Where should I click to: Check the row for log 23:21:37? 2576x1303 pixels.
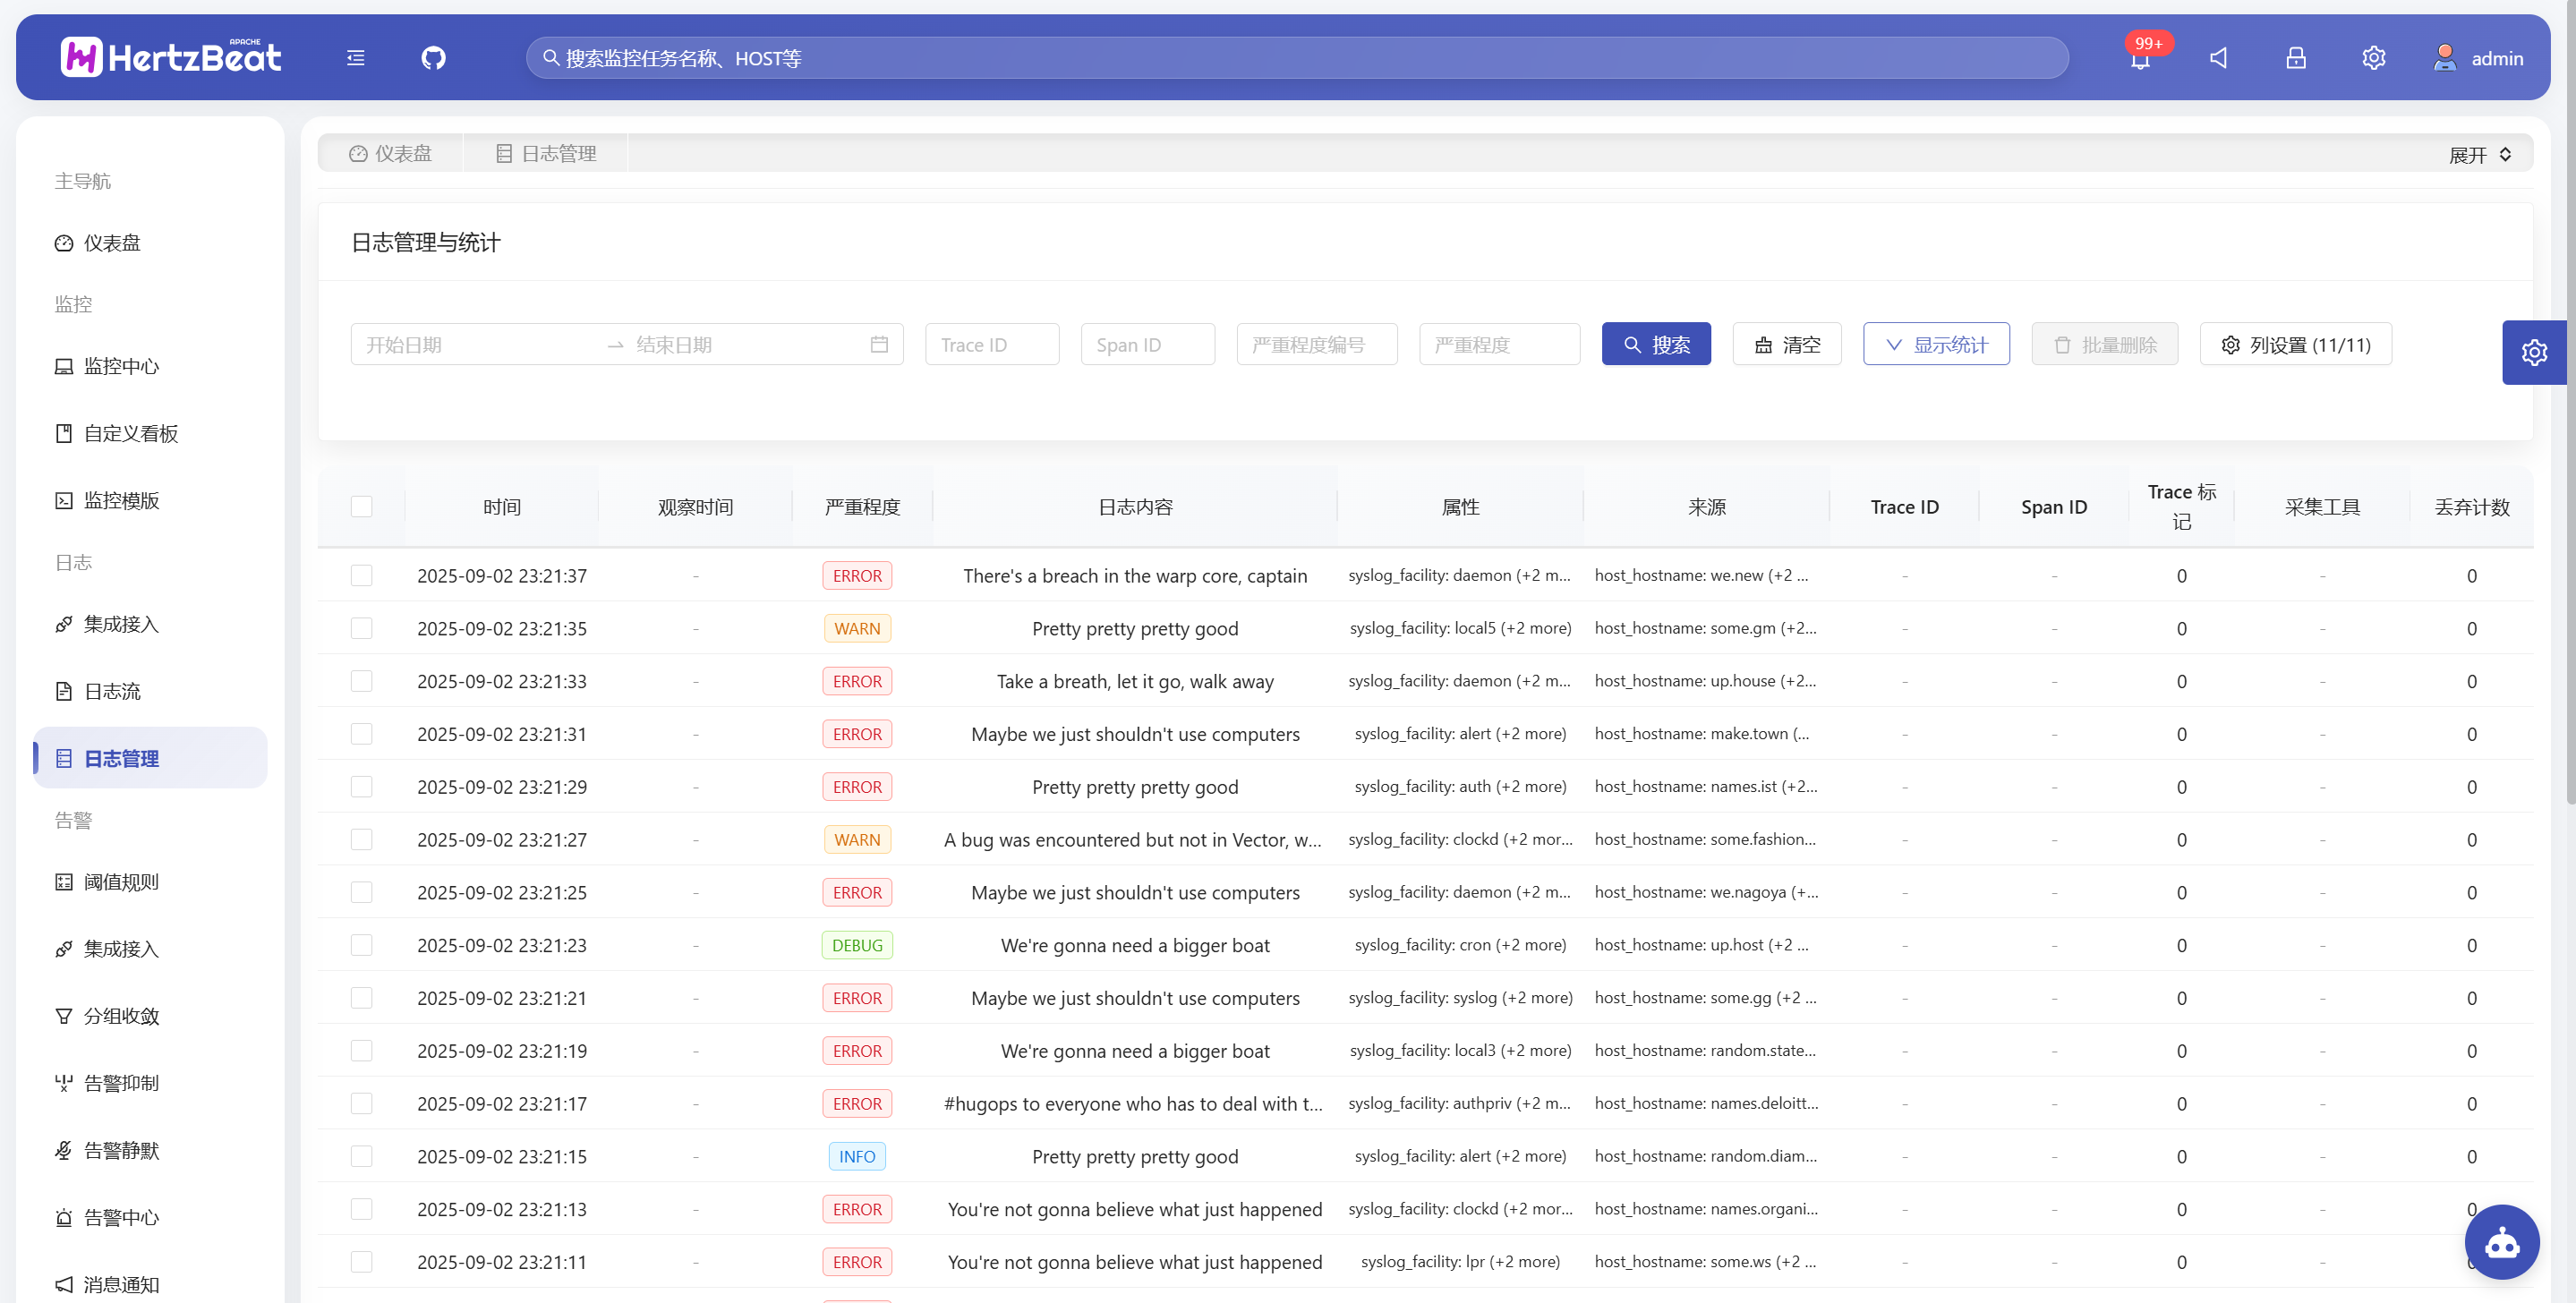tap(361, 575)
